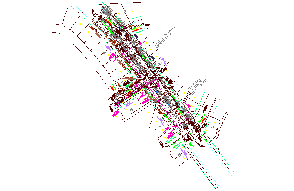Screen dimensions: 294x191
Task: Click the circled marker below the upper text label
Action: coord(159,65)
